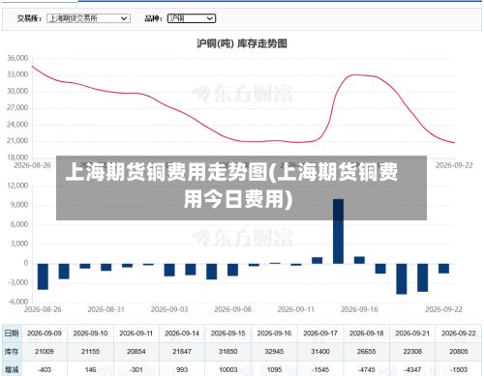484x376 pixels.
Task: Click the 2026-09-18 date cell in table
Action: click(366, 333)
